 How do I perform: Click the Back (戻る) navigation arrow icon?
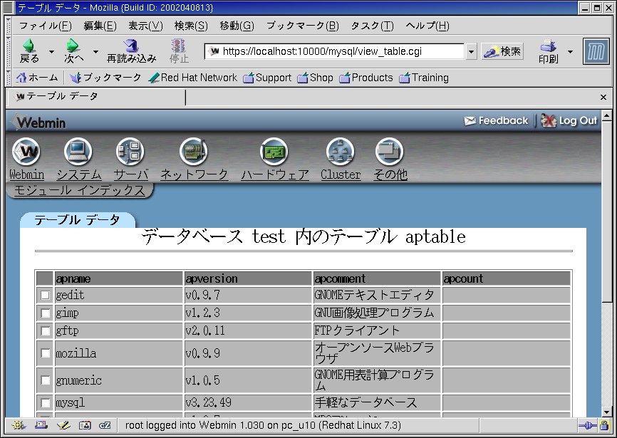[x=29, y=46]
